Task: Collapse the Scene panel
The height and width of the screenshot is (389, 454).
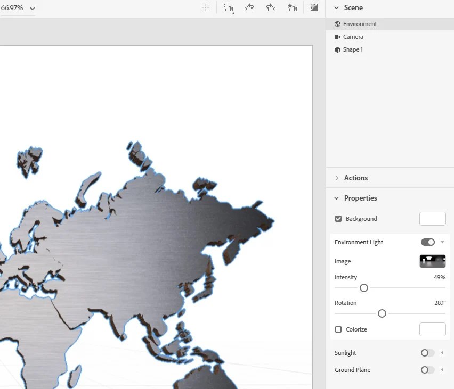Action: (x=336, y=8)
